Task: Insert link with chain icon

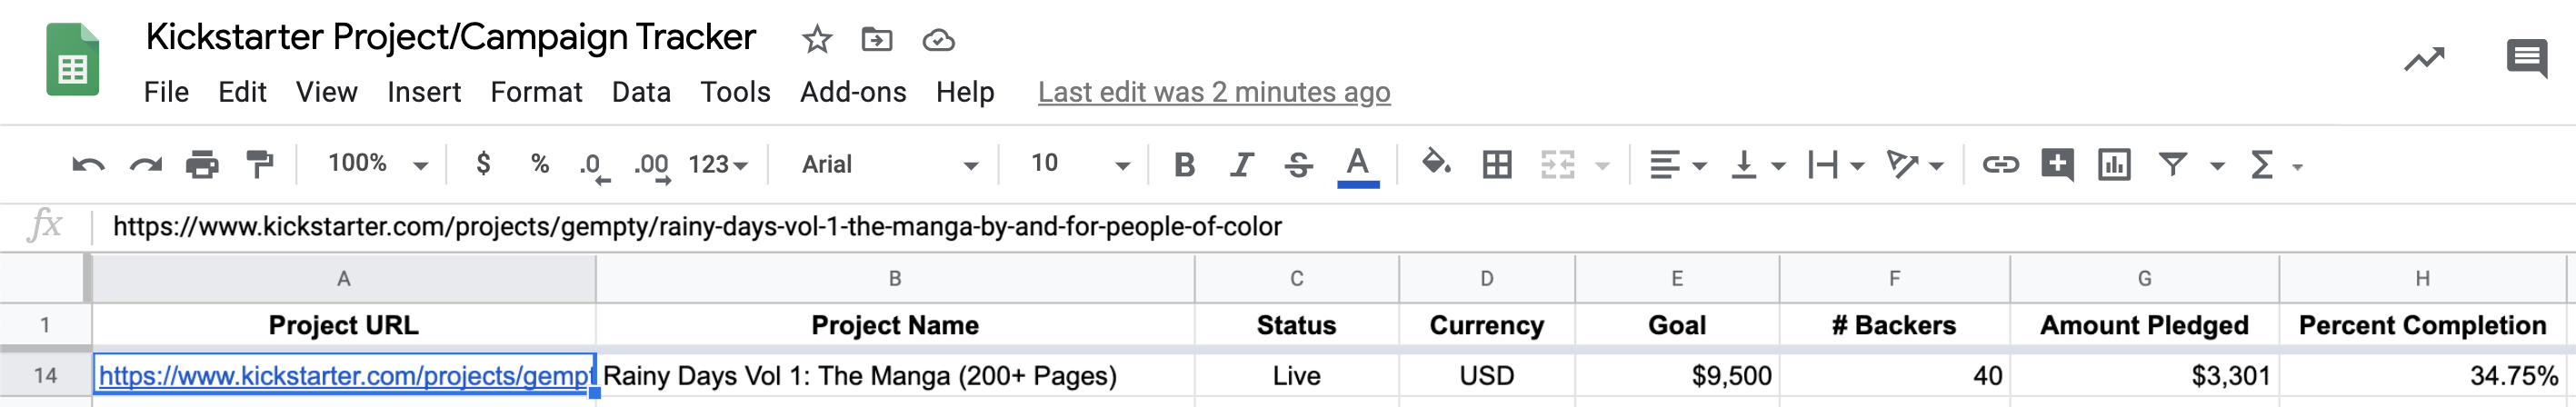Action: pyautogui.click(x=2000, y=164)
